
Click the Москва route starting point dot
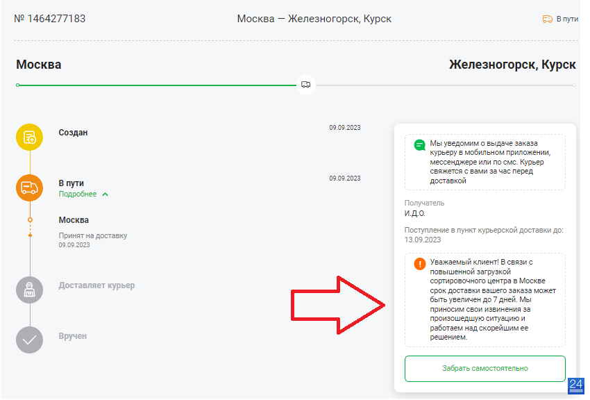17,85
